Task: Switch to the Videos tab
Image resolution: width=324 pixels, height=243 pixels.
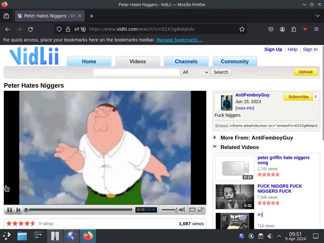Action: [138, 61]
